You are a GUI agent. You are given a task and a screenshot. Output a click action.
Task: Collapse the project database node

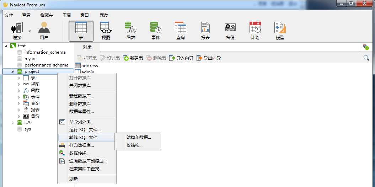12,71
